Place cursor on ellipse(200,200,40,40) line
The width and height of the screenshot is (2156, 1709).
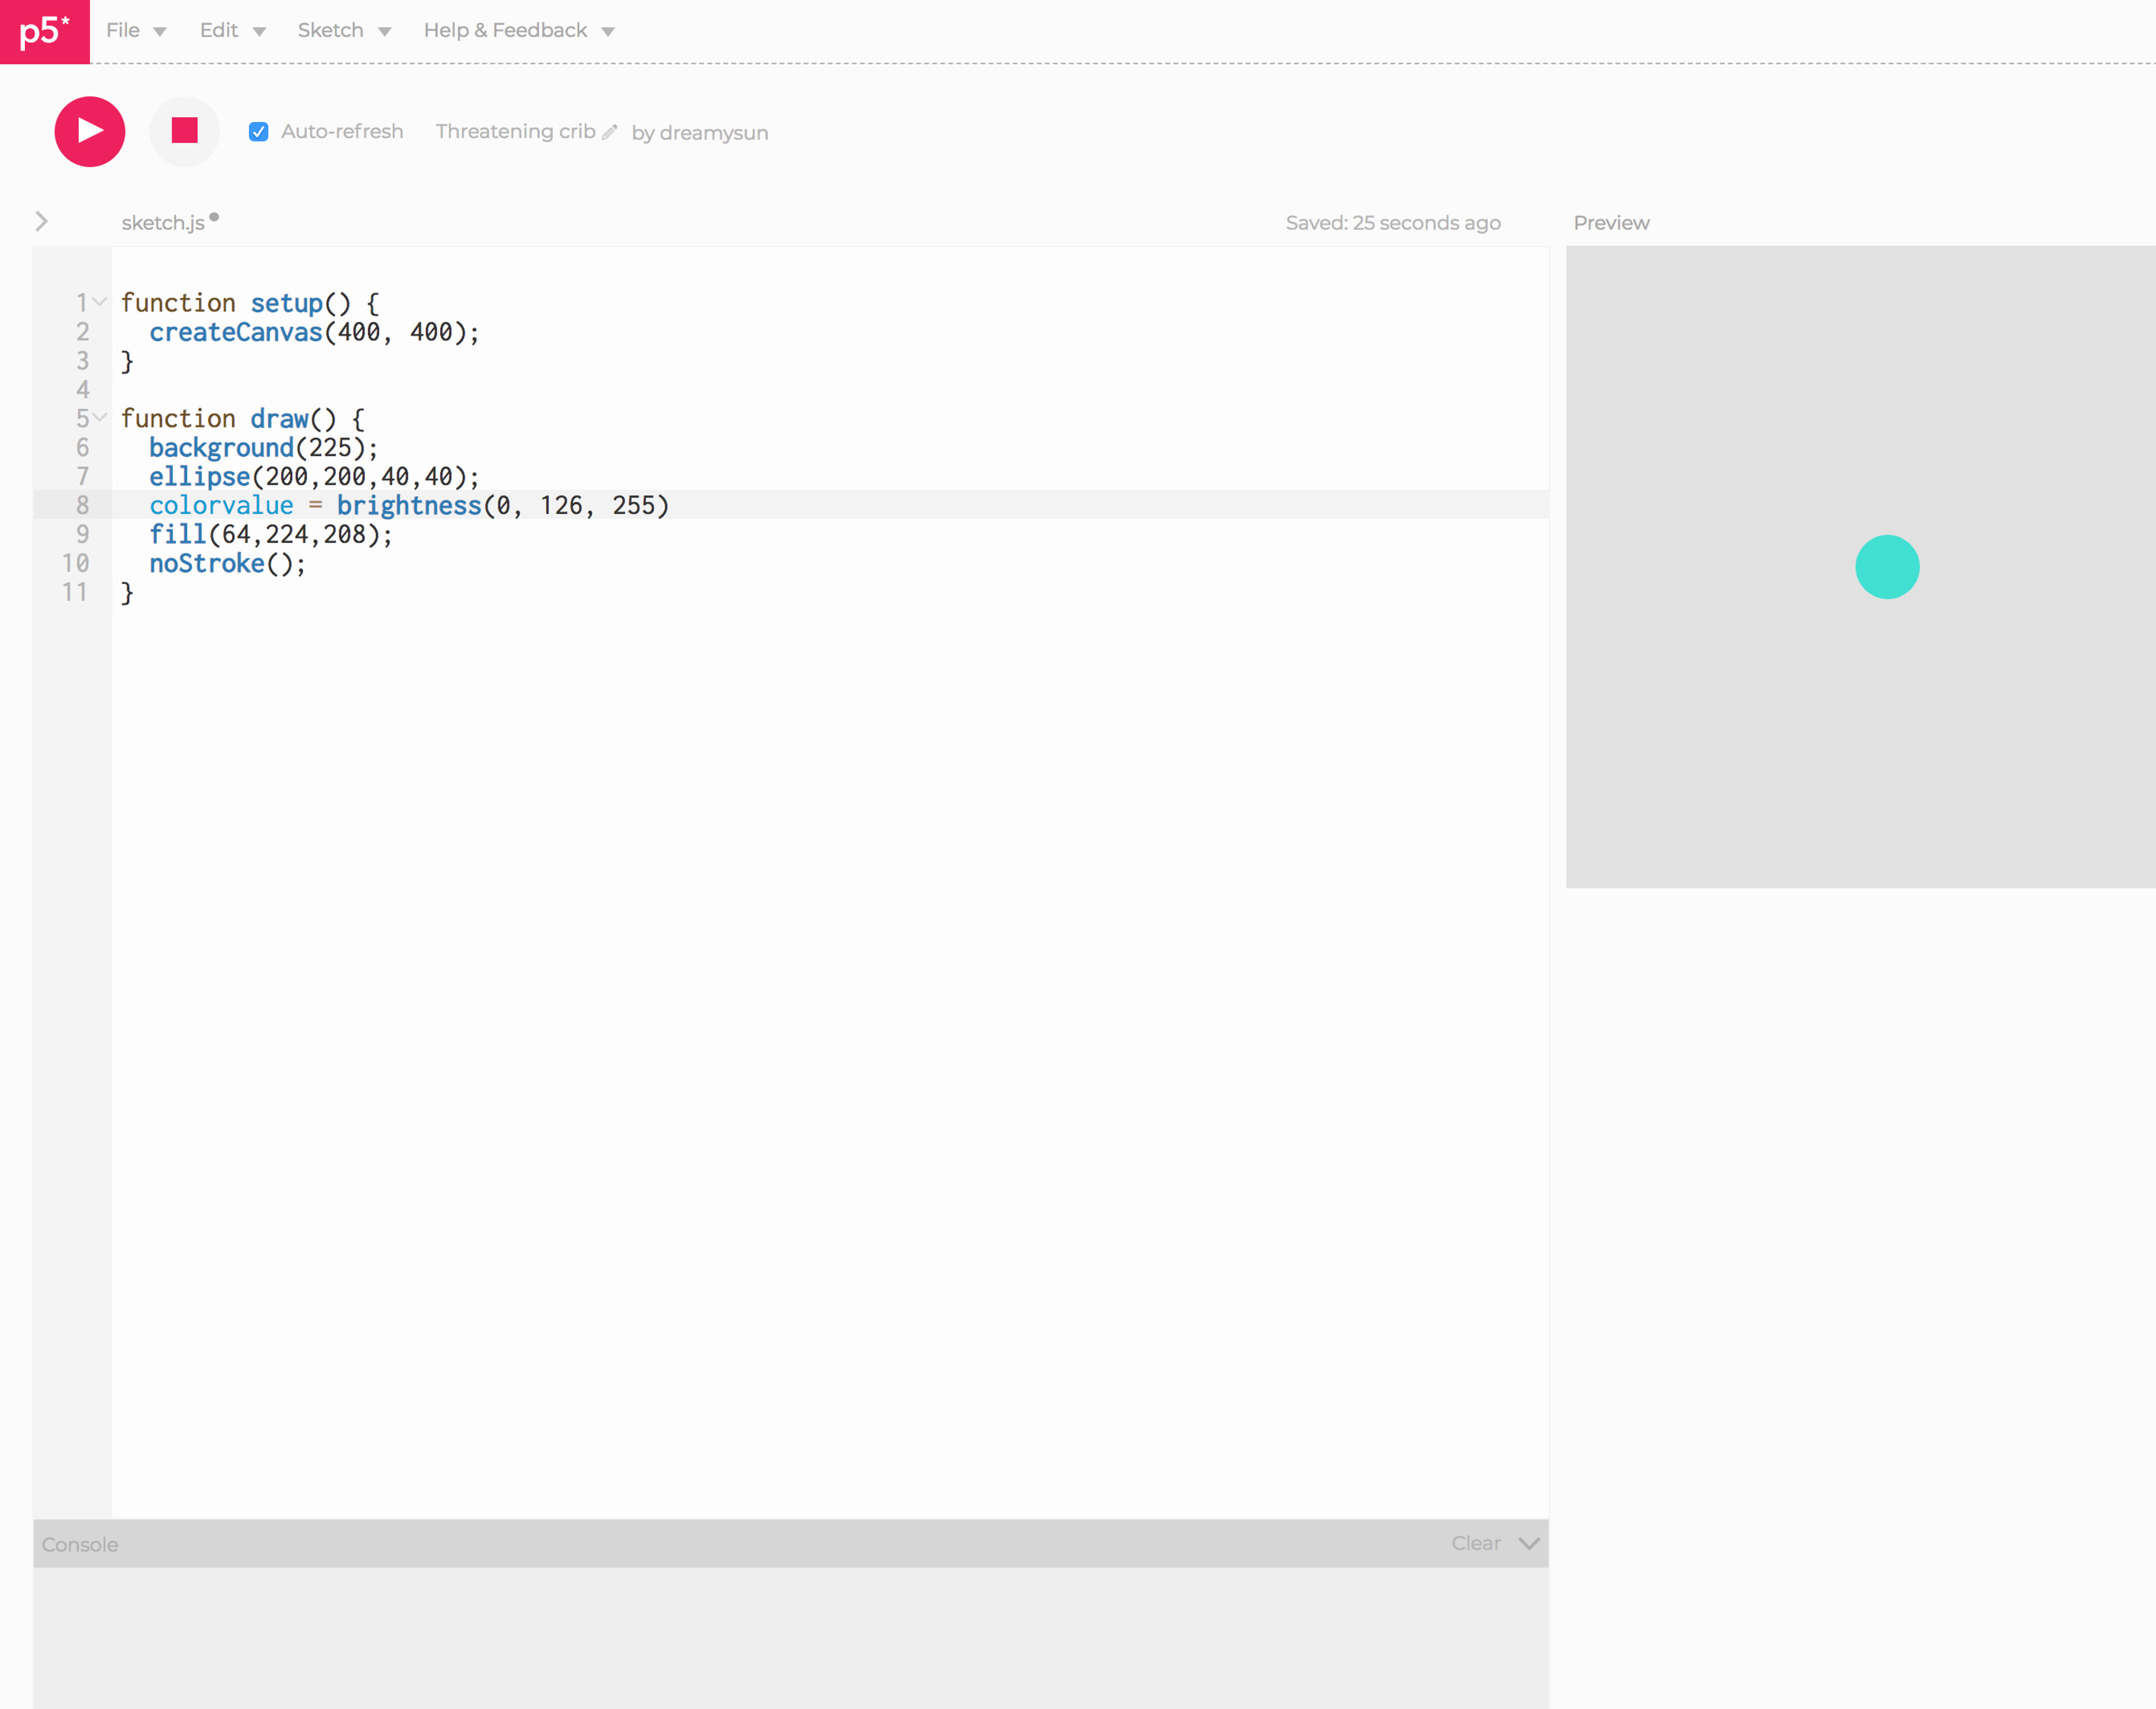coord(315,476)
